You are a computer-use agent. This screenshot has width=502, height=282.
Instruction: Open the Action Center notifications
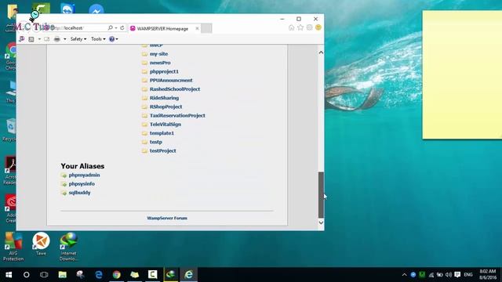tap(457, 275)
